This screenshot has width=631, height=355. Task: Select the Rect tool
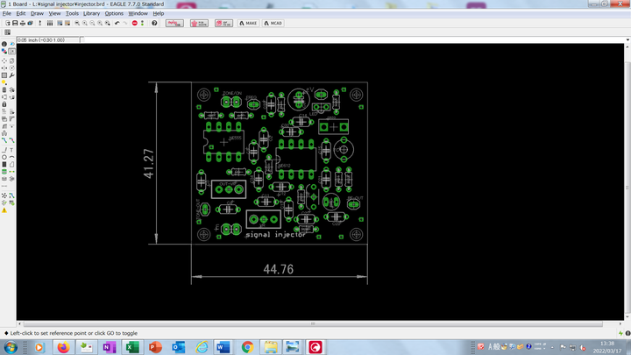[x=4, y=165]
